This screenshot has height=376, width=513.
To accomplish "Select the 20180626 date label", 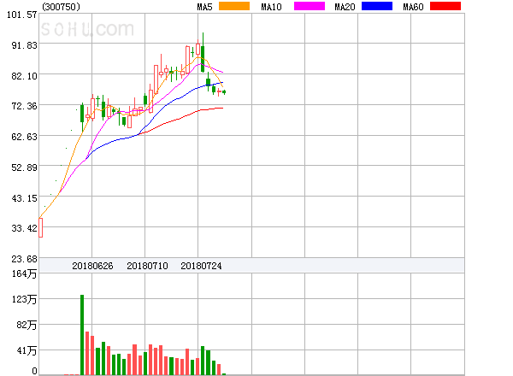I will tap(92, 266).
